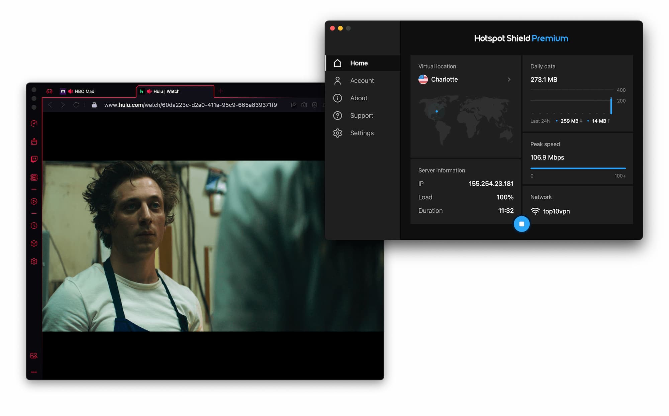This screenshot has width=669, height=416.
Task: Click the world map location indicator dot
Action: tap(437, 112)
